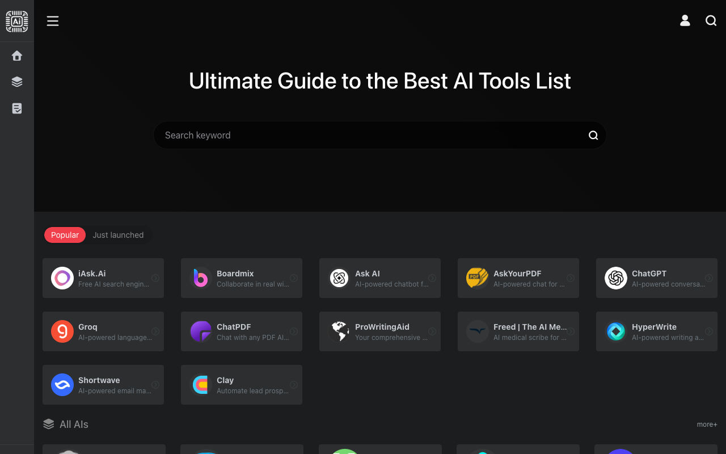
Task: Click the Freed AI medical scribe icon
Action: tap(478, 331)
